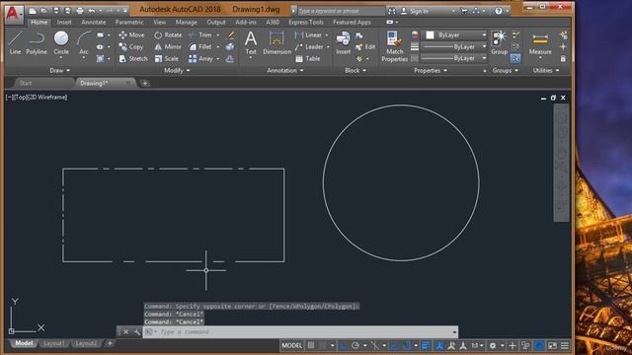632x355 pixels.
Task: Toggle lineweight display in status bar
Action: pyautogui.click(x=426, y=345)
